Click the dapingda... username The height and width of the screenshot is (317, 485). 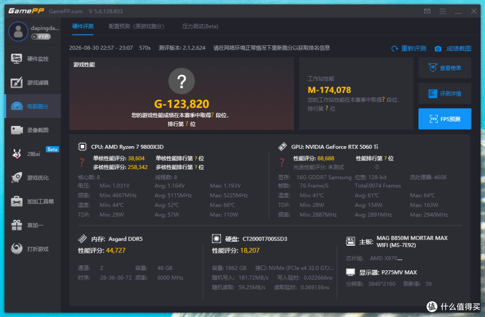click(x=45, y=28)
